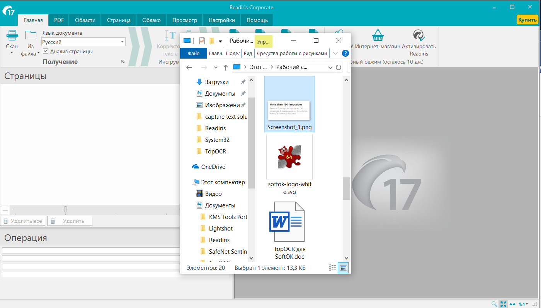This screenshot has height=308, width=541.
Task: Select Screenshot_1.png thumbnail
Action: (289, 104)
